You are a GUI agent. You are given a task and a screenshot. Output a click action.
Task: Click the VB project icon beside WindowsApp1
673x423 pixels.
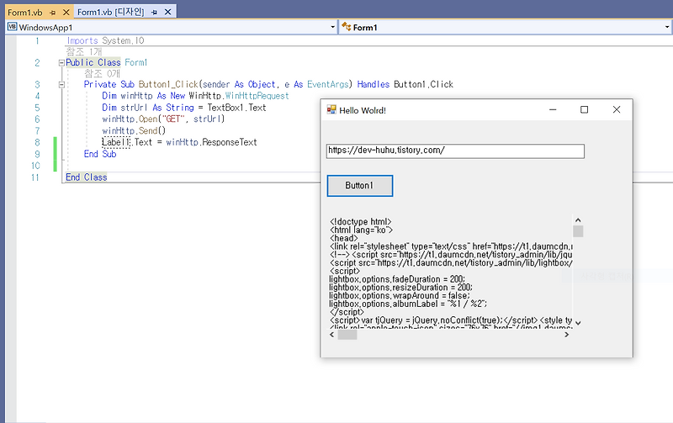pyautogui.click(x=13, y=27)
